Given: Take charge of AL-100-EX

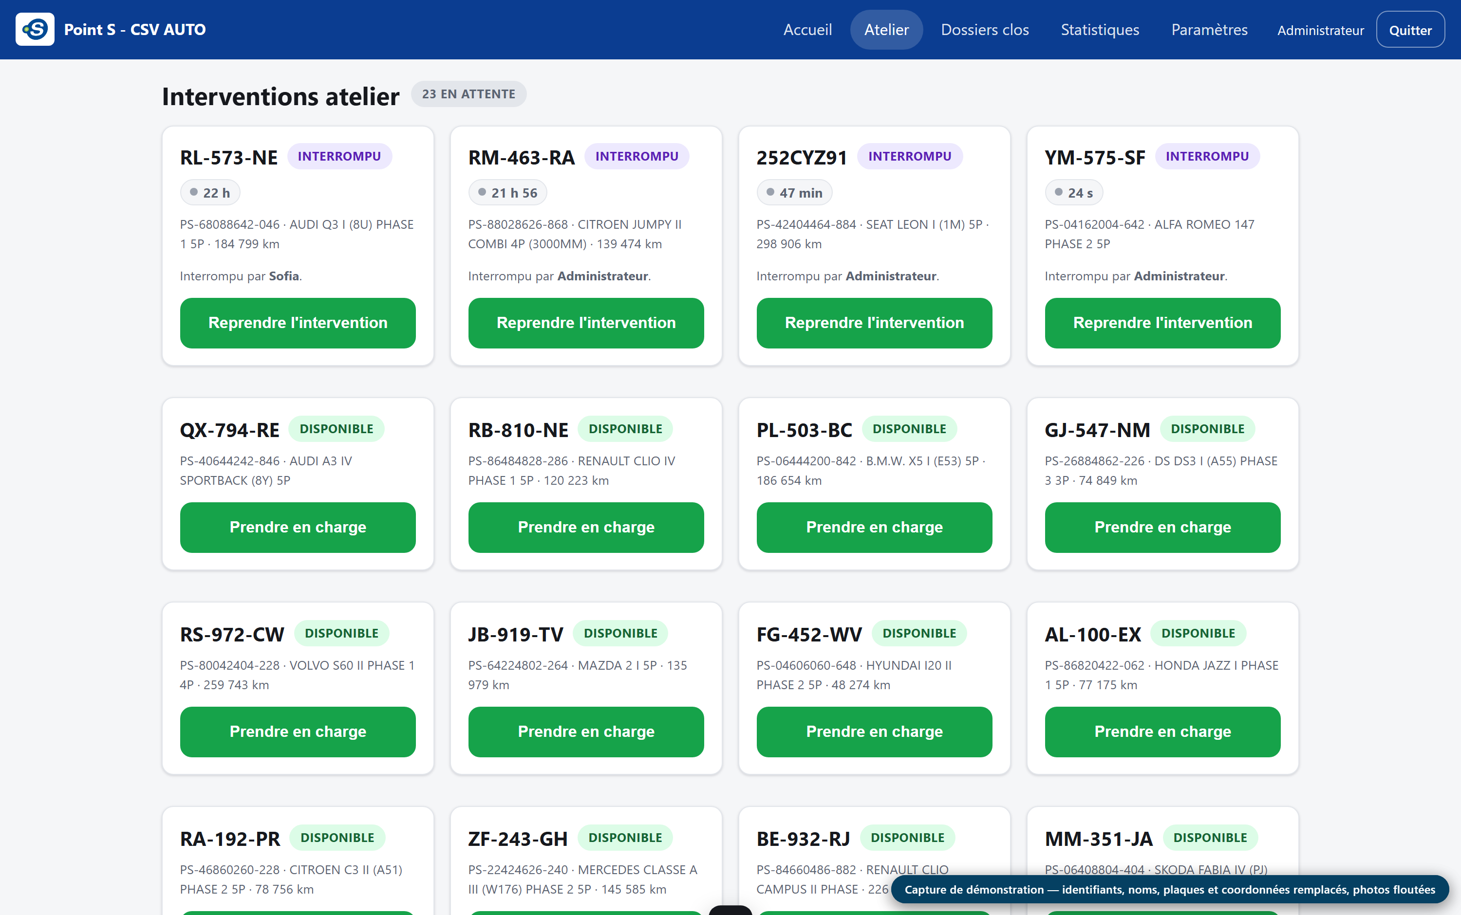Looking at the screenshot, I should 1162,732.
